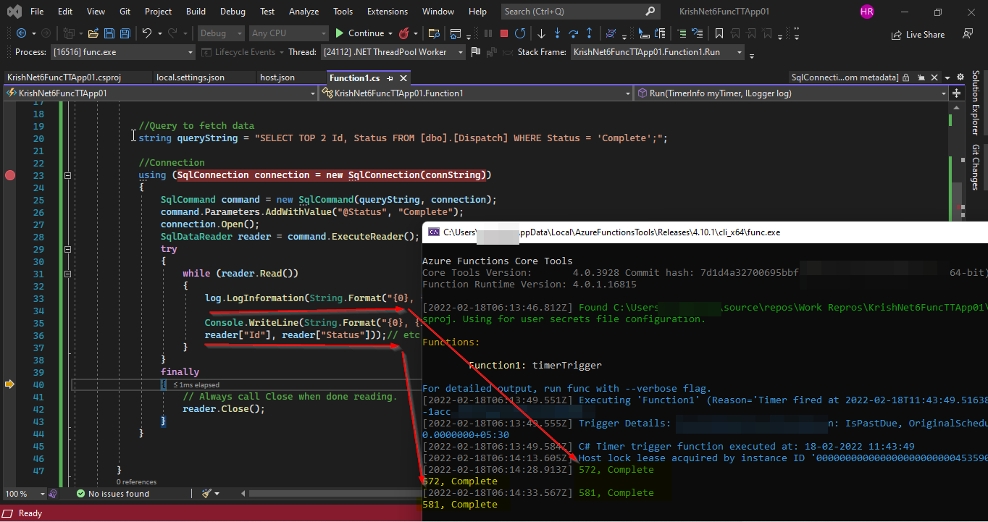Screen dimensions: 988x522
Task: Open the Any CPU platform dropdown
Action: 288,33
